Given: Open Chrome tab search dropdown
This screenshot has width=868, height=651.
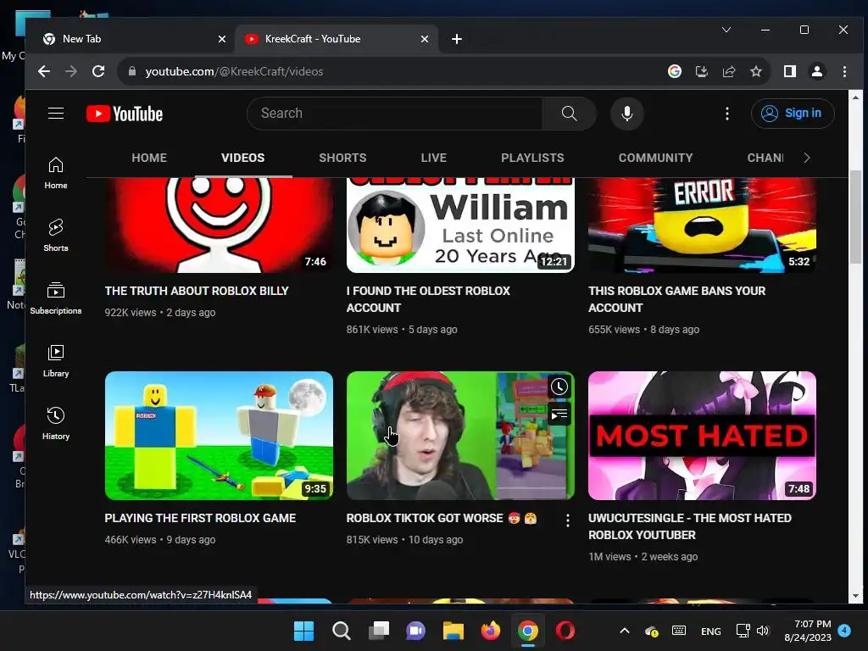Looking at the screenshot, I should coord(726,30).
